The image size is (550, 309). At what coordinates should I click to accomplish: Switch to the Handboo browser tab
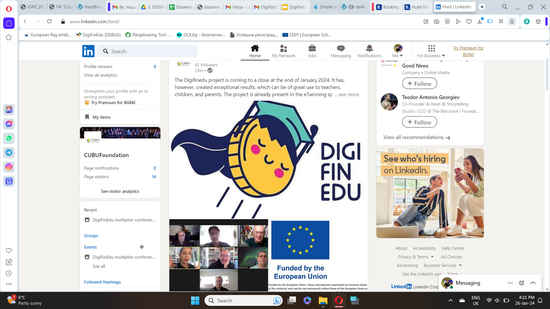tap(90, 7)
